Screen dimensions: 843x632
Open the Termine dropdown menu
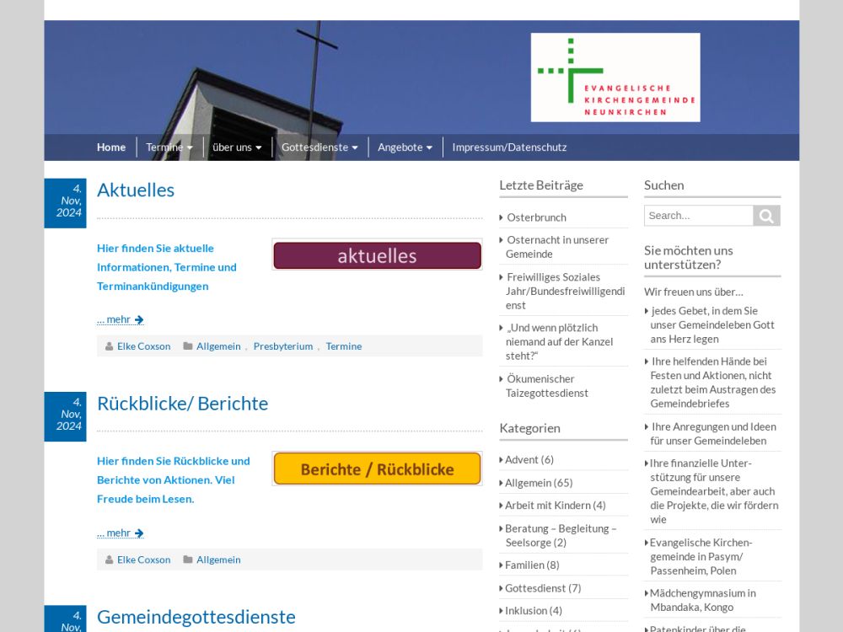click(169, 147)
